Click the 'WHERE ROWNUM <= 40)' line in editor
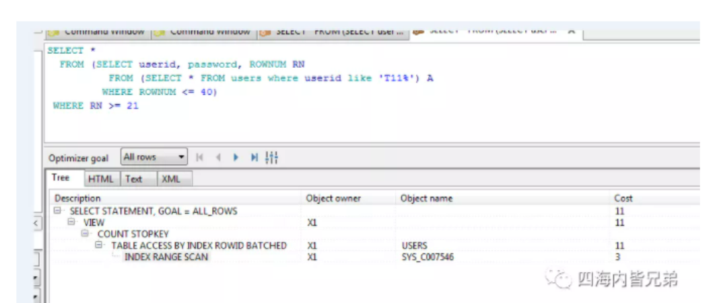715x303 pixels. pyautogui.click(x=160, y=92)
